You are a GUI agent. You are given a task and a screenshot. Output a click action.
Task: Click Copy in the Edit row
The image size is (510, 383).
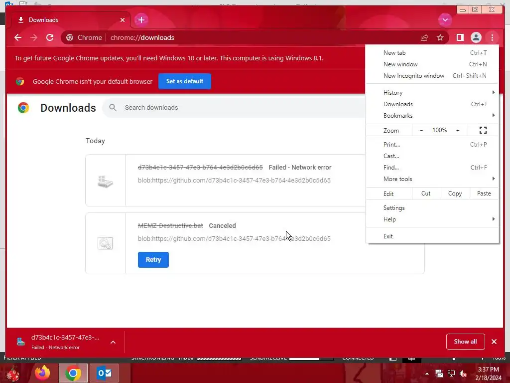tap(455, 193)
